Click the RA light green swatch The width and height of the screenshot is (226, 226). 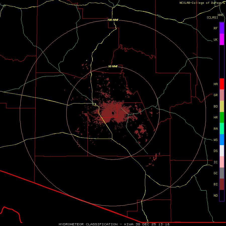click(x=222, y=129)
